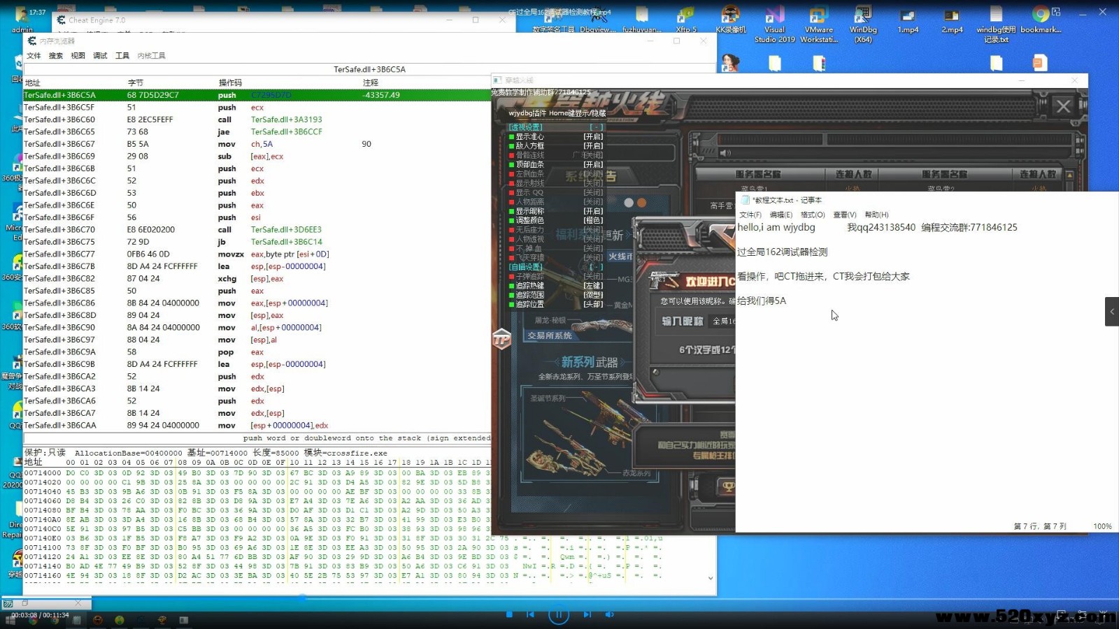
Task: Open the 文件 menu in memory viewer
Action: coord(34,56)
